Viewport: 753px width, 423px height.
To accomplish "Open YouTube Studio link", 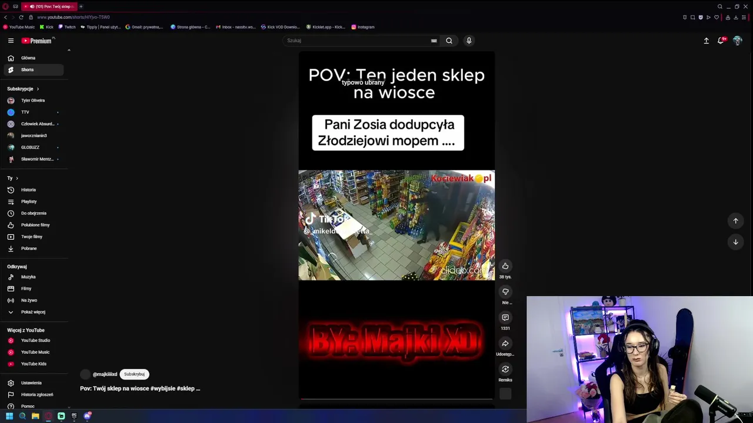I will coord(34,340).
